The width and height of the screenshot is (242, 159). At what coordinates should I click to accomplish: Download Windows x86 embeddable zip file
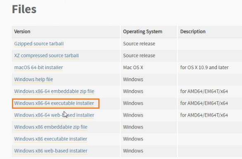(x=51, y=127)
